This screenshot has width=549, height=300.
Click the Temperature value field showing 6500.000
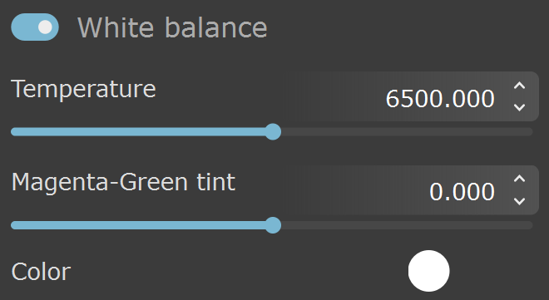(x=413, y=96)
